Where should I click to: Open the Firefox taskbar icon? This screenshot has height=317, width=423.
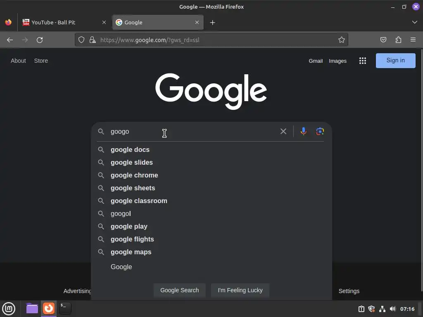point(49,308)
